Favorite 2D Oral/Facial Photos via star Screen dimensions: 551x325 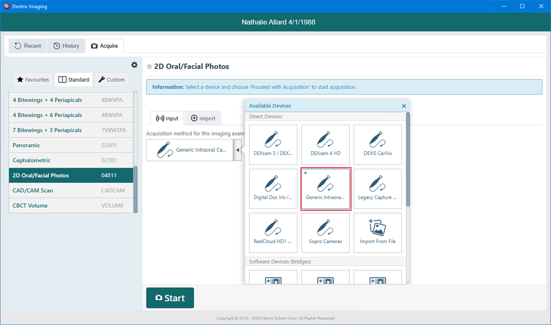coord(149,66)
